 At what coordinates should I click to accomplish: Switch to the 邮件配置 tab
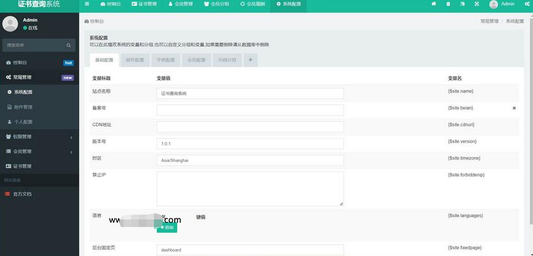[135, 60]
